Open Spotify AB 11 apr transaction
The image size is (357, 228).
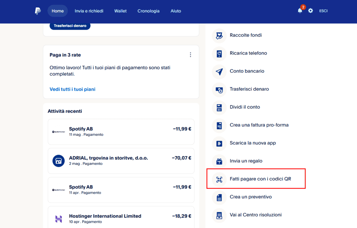coord(121,190)
